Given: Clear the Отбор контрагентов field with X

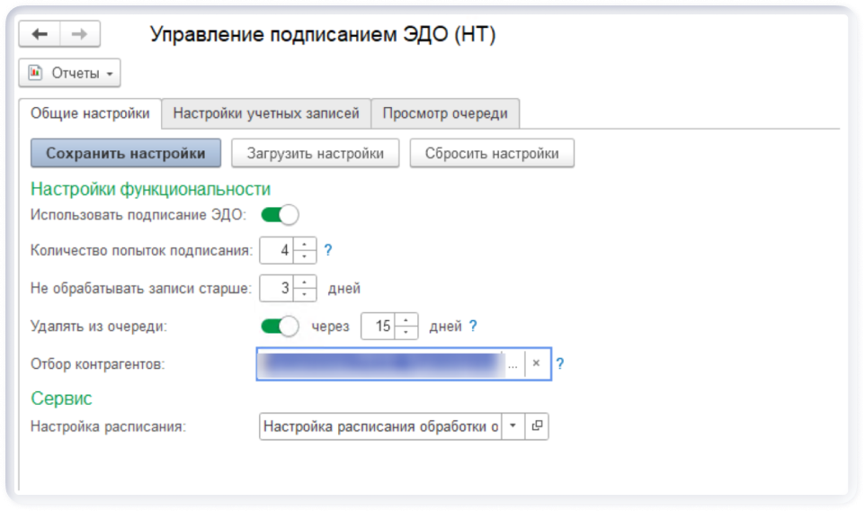Looking at the screenshot, I should click(x=536, y=363).
